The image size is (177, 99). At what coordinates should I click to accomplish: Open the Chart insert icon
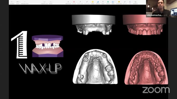pyautogui.click(x=98, y=2)
